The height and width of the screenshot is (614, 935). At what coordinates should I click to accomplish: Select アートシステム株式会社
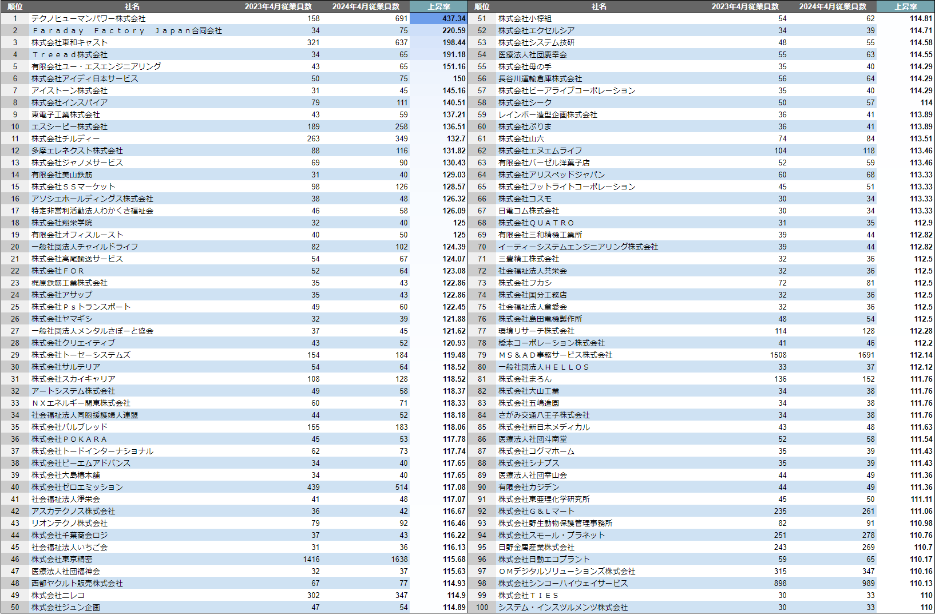73,391
